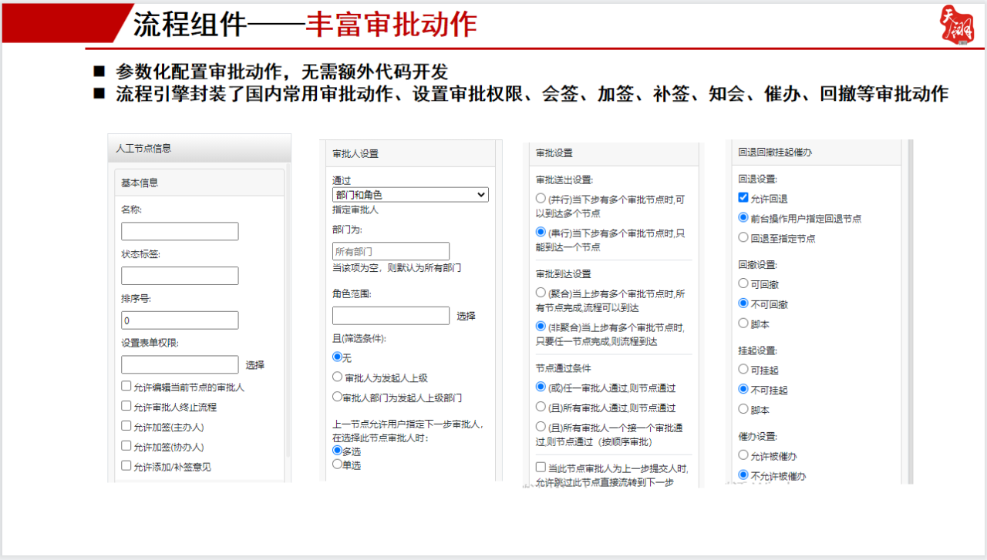Select 可挂起 in suspend settings

[742, 371]
